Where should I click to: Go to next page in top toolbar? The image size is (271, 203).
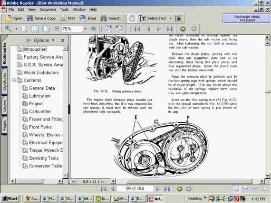[158, 28]
